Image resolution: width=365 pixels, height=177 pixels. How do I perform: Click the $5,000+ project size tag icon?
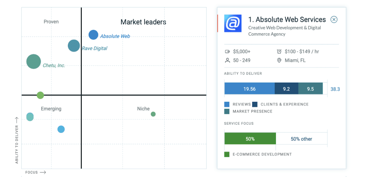227,52
